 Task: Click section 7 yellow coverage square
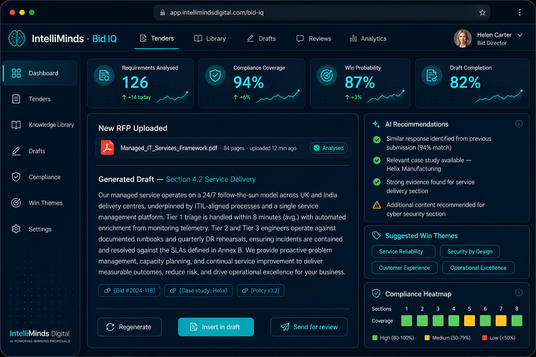pos(501,321)
